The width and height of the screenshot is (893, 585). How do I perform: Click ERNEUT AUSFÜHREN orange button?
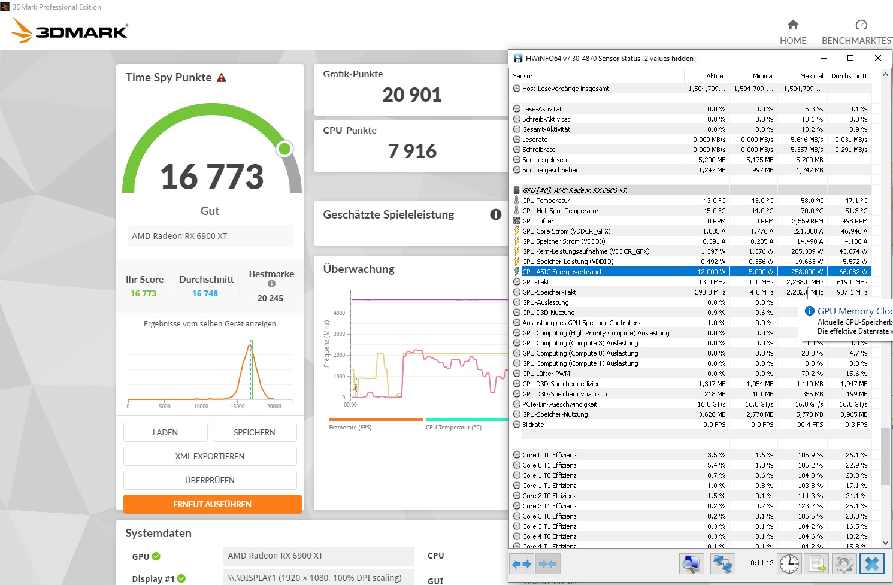click(x=213, y=504)
